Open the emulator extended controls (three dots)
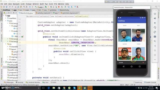Image resolution: width=160 pixels, height=90 pixels. [155, 59]
